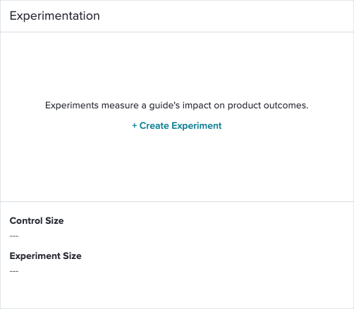The height and width of the screenshot is (309, 354).
Task: Click the word measure in the description
Action: 120,106
